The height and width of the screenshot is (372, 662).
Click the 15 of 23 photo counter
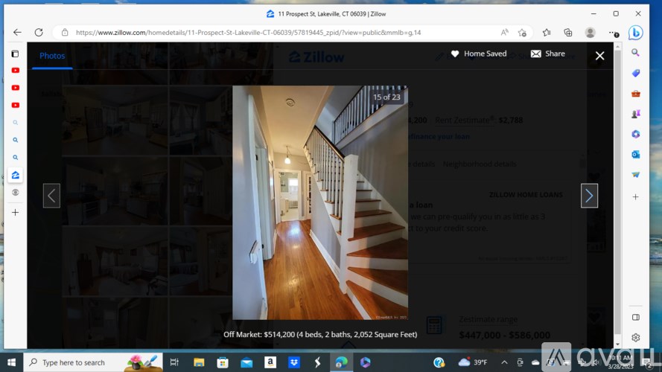pyautogui.click(x=386, y=97)
